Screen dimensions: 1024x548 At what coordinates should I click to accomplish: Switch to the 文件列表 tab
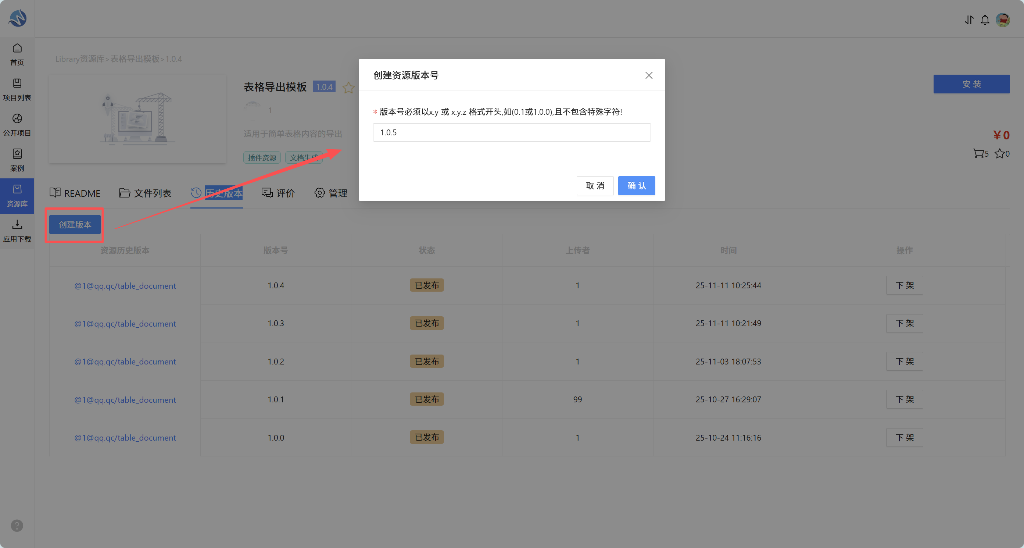pos(146,193)
